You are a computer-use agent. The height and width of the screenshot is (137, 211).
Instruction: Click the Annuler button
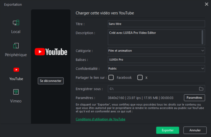click(x=195, y=130)
